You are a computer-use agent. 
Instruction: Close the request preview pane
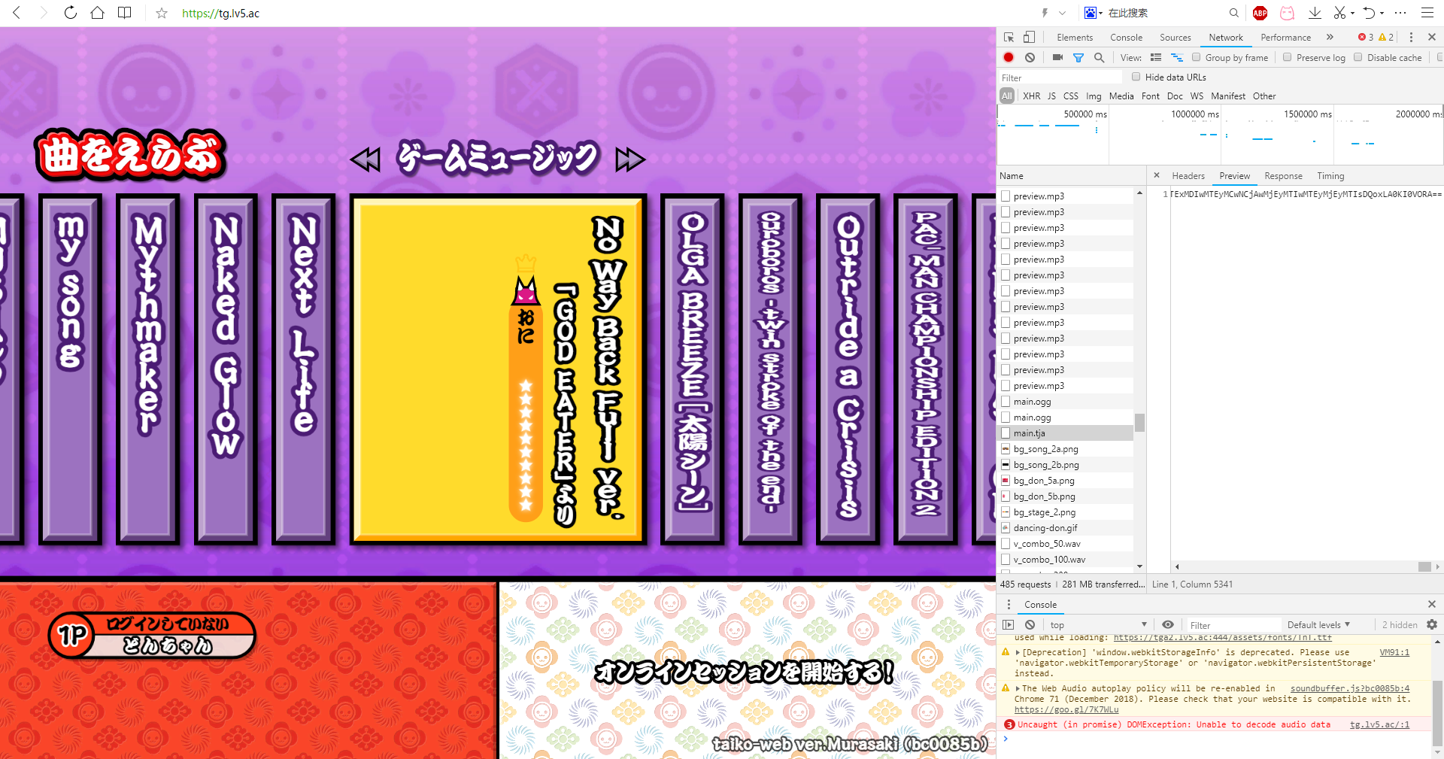coord(1157,175)
